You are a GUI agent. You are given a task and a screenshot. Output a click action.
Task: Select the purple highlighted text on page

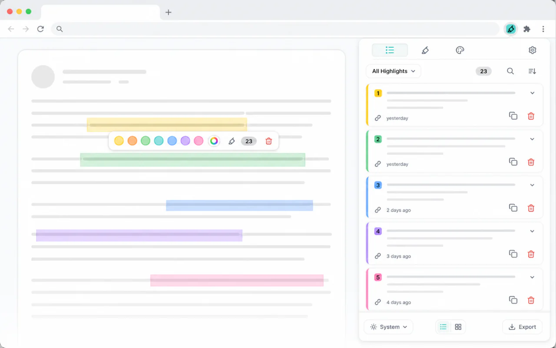click(x=139, y=235)
